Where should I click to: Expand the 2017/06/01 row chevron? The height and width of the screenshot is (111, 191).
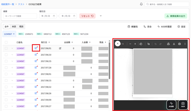click(12, 48)
